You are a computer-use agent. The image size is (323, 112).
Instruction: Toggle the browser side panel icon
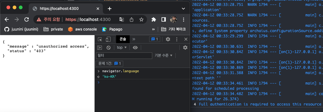pos(164,19)
